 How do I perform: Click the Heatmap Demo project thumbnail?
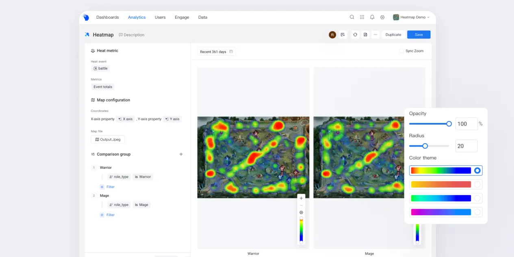pyautogui.click(x=396, y=17)
